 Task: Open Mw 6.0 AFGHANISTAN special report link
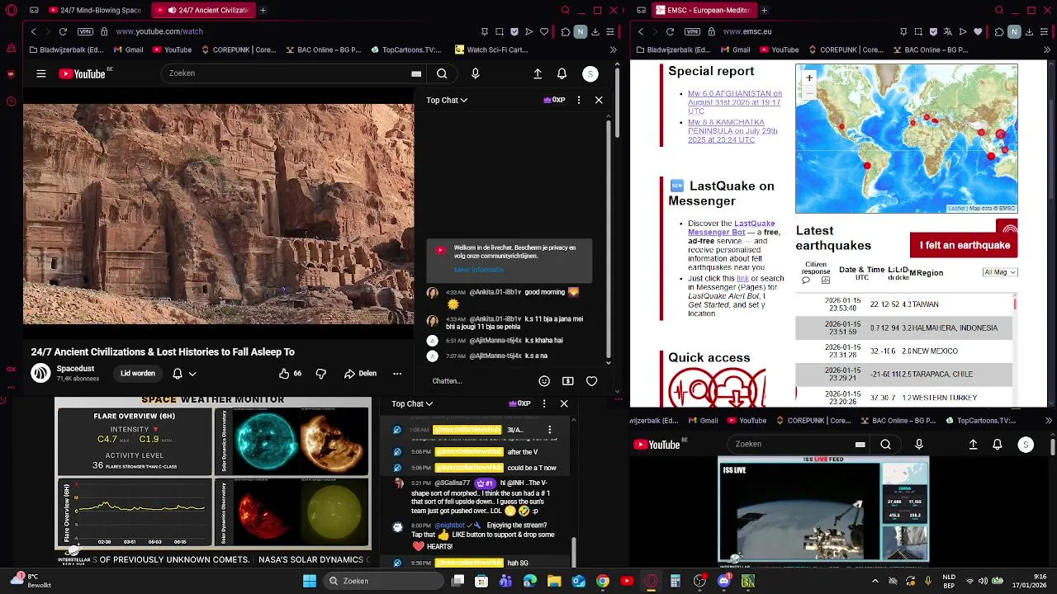pyautogui.click(x=735, y=102)
